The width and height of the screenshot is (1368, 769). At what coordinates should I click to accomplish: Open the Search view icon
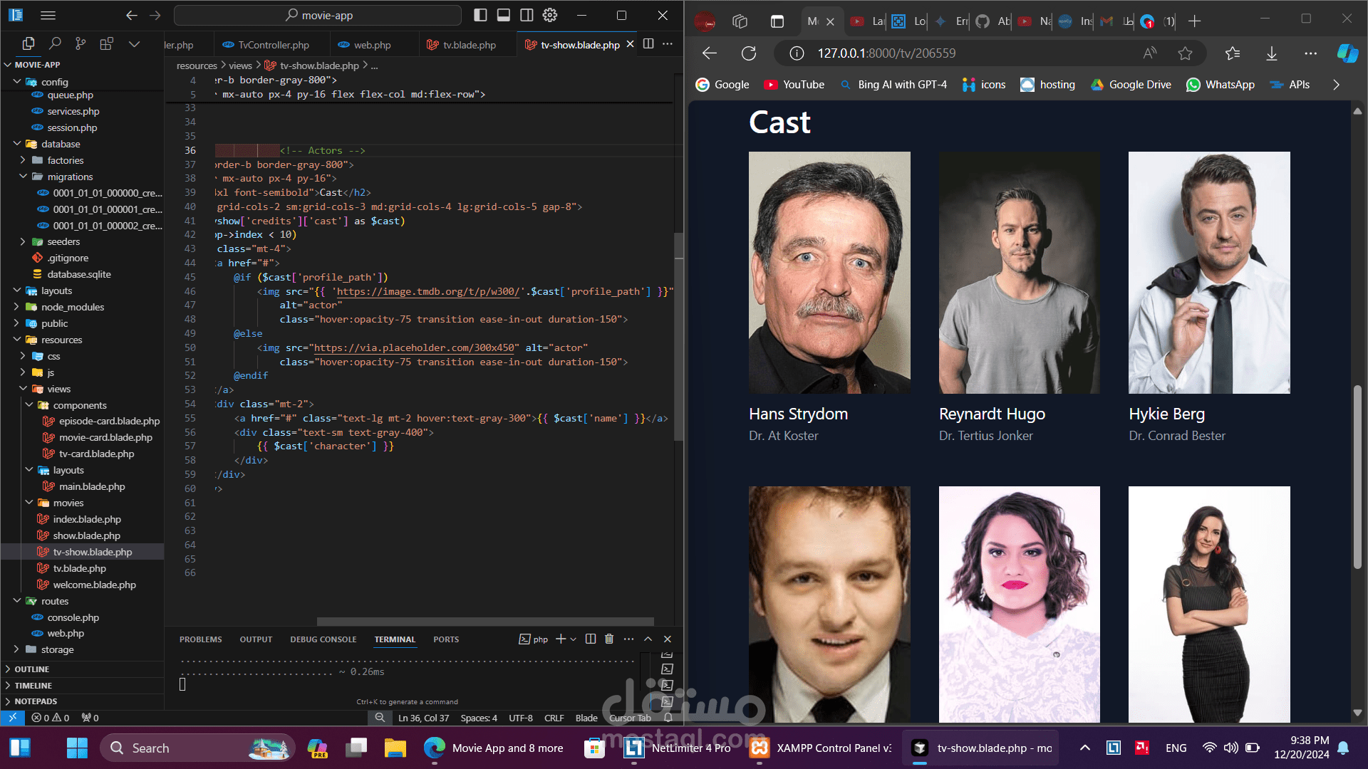pos(55,44)
